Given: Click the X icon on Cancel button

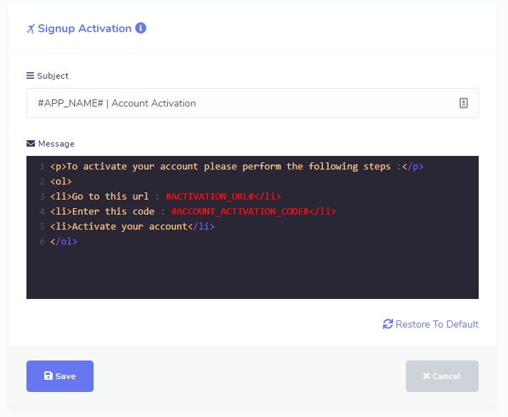Looking at the screenshot, I should tap(427, 376).
